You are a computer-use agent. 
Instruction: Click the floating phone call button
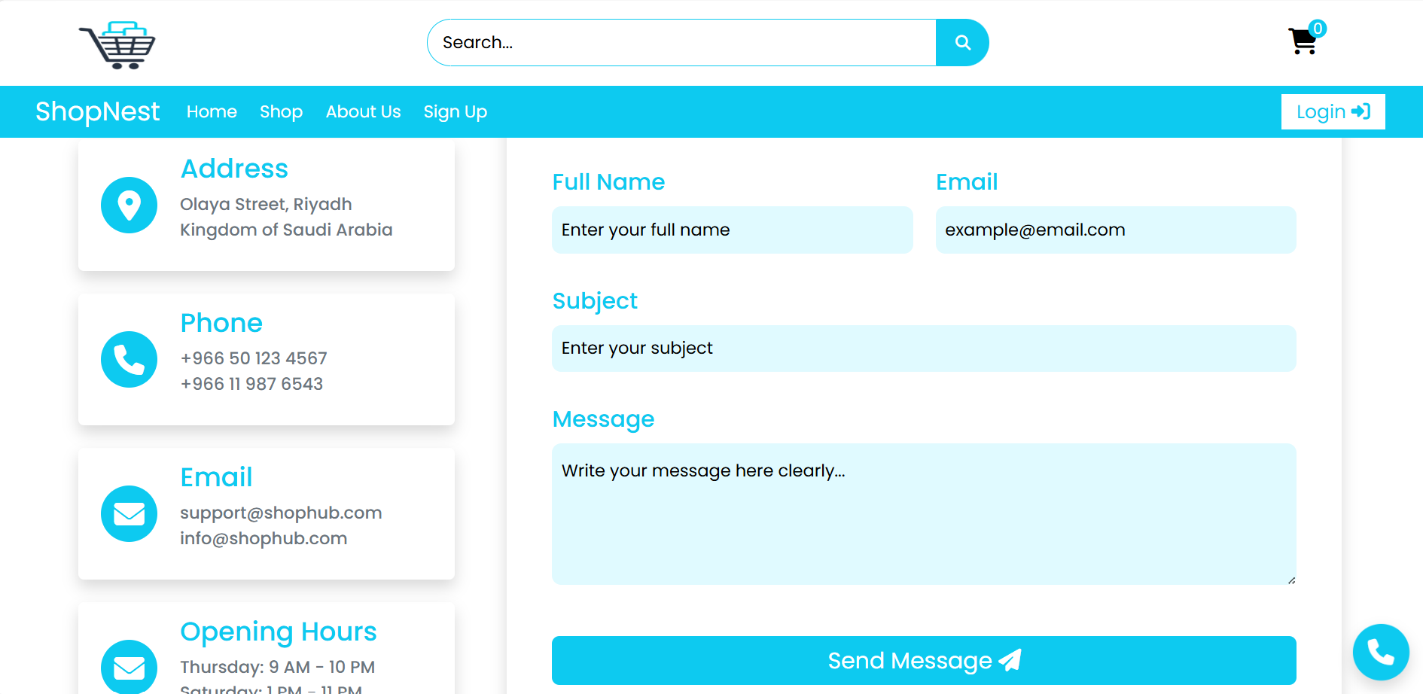tap(1380, 652)
